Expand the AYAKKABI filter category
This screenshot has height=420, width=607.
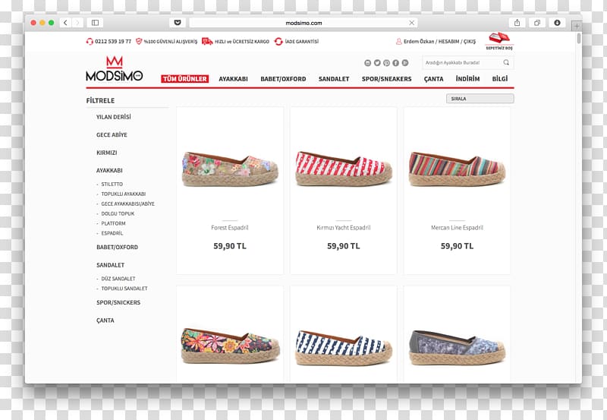[x=109, y=170]
